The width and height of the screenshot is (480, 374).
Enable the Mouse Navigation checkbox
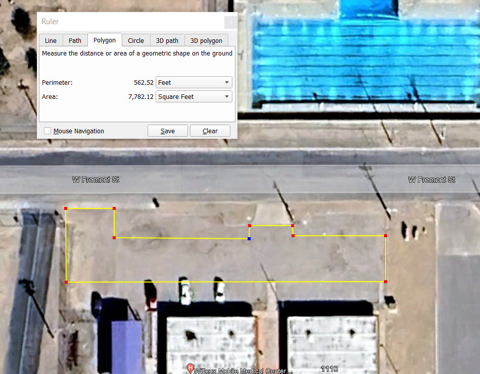click(47, 131)
